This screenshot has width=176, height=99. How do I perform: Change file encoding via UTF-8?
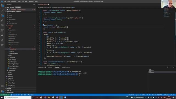144,95
